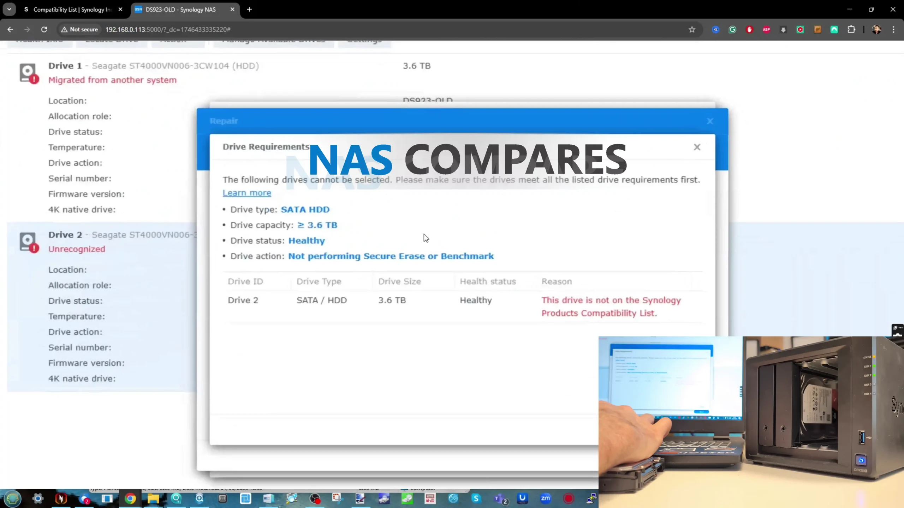
Task: Open a new browser tab
Action: pos(249,10)
